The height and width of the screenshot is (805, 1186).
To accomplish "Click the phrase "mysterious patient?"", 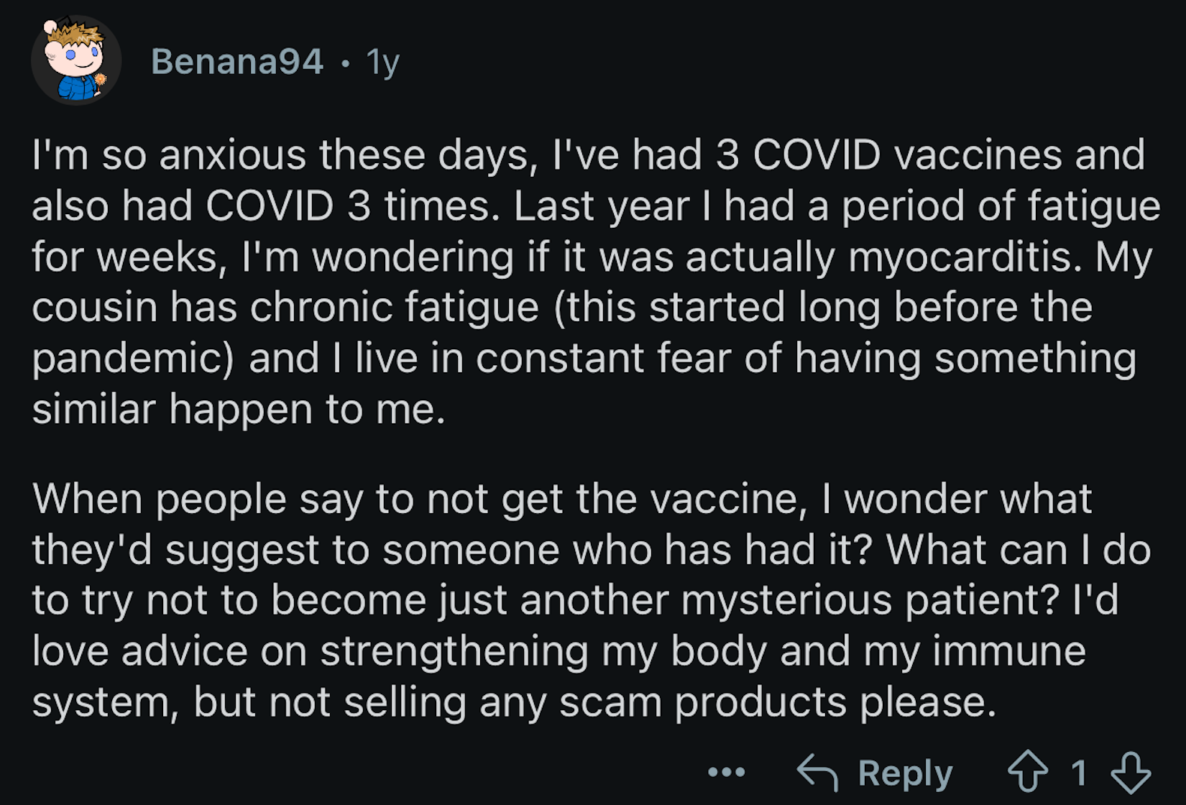I will point(870,601).
